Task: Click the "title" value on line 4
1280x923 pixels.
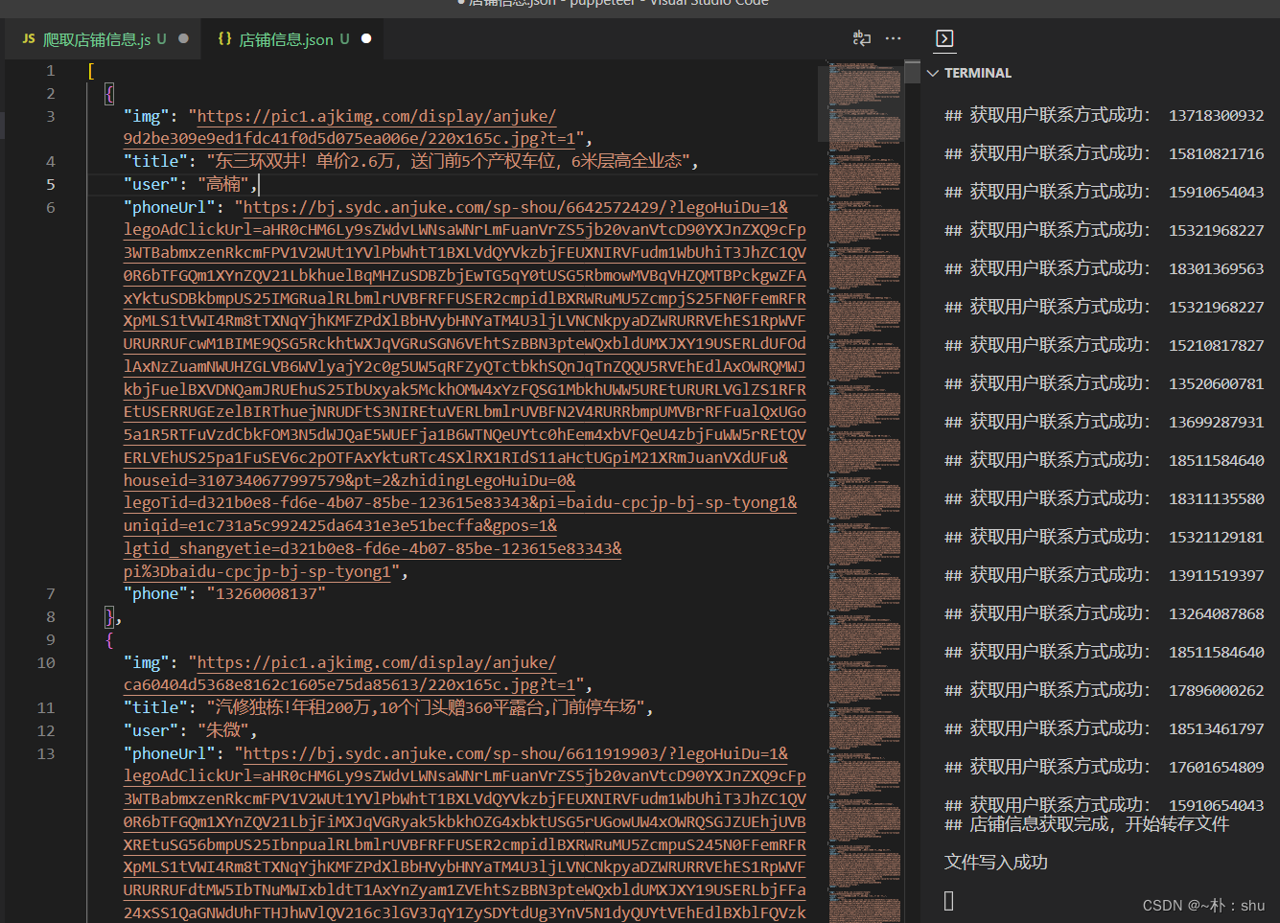Action: (x=449, y=161)
